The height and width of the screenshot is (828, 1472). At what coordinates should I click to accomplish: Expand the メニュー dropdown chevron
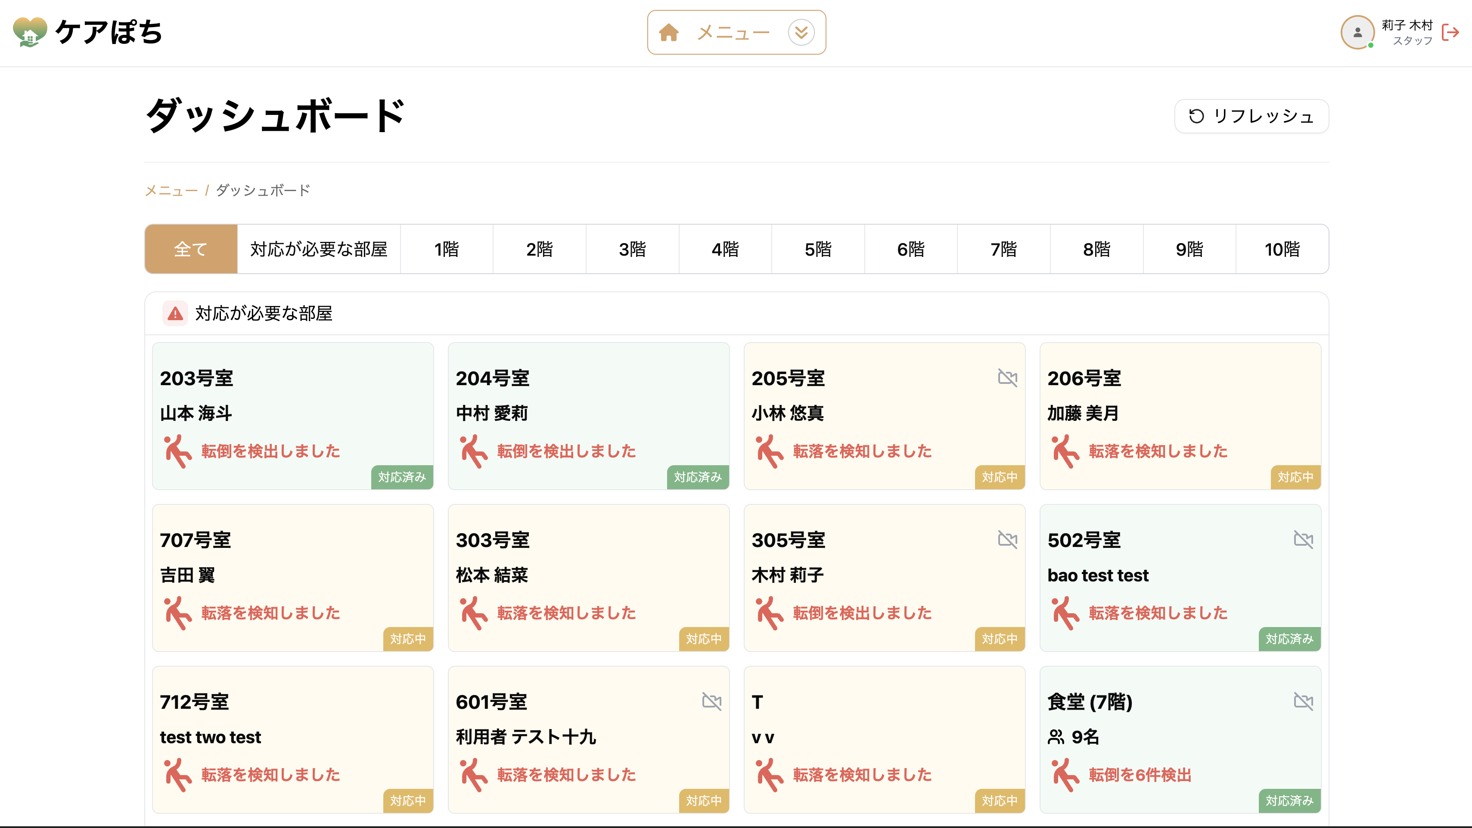coord(801,33)
